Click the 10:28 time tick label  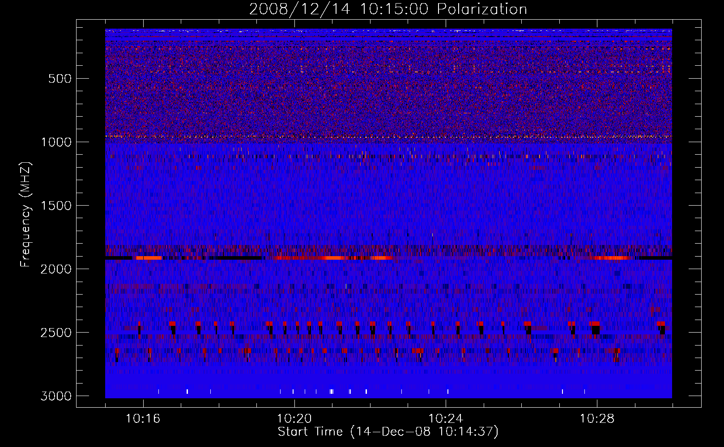coord(597,419)
